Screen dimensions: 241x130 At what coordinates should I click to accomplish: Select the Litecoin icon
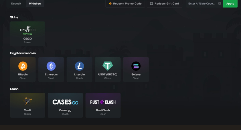pos(79,66)
